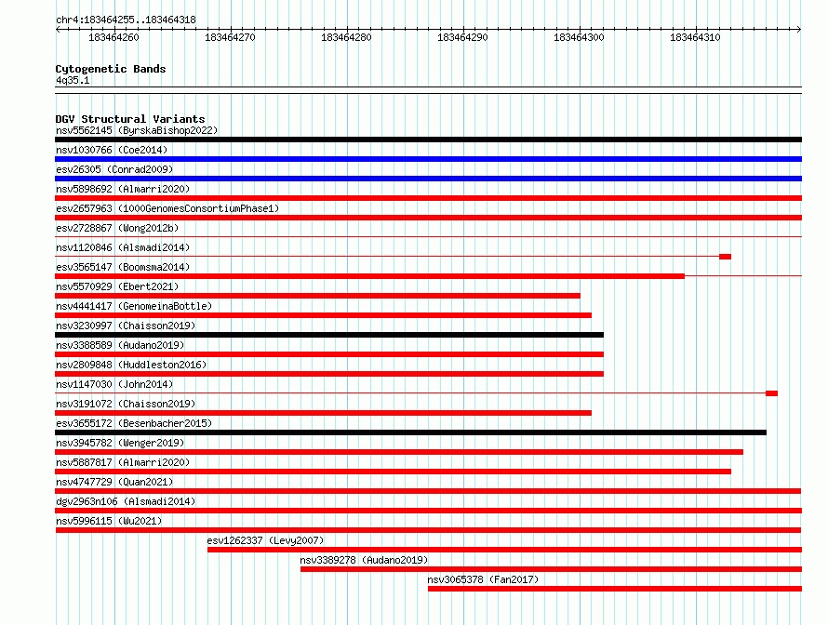Select nsv5570929 (Ebert2021) label
This screenshot has height=625, width=828.
pyautogui.click(x=117, y=286)
